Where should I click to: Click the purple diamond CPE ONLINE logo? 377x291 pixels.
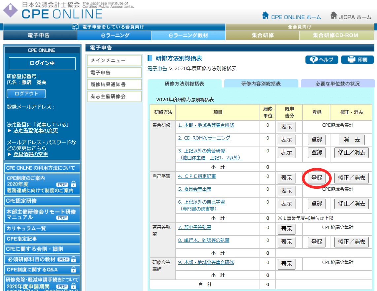pyautogui.click(x=10, y=10)
